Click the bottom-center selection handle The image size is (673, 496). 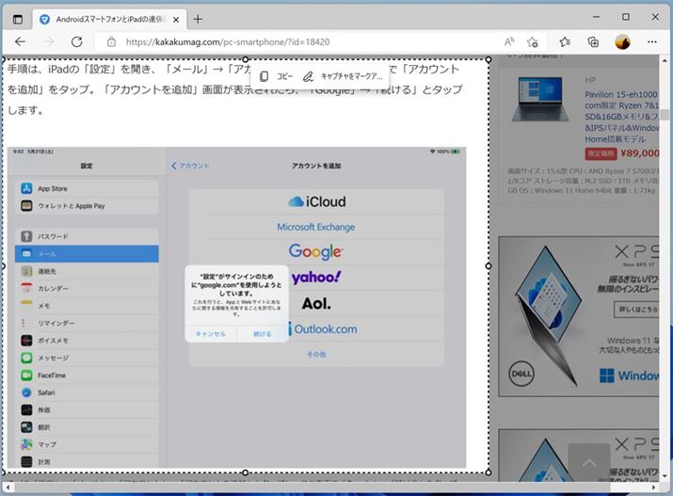click(246, 472)
